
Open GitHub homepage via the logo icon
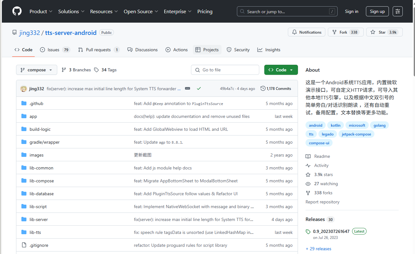pyautogui.click(x=17, y=11)
